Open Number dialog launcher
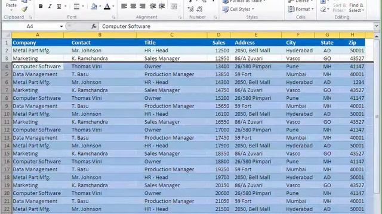The image size is (382, 214). tap(215, 17)
